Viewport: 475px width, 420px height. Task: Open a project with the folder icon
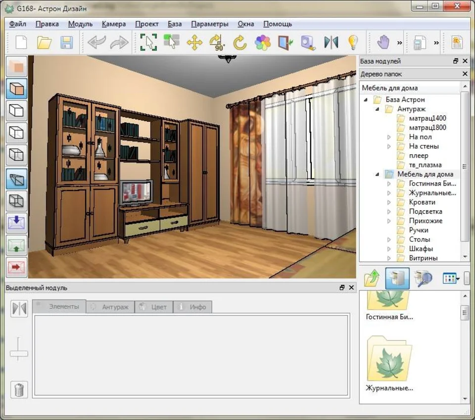click(x=44, y=43)
